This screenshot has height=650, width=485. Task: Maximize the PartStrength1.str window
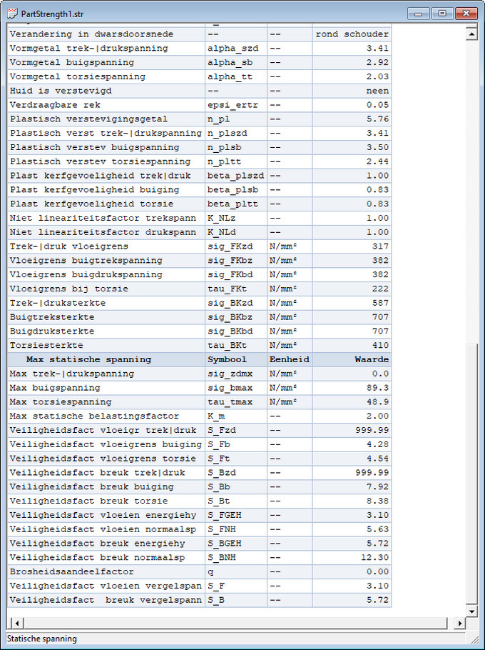[442, 14]
